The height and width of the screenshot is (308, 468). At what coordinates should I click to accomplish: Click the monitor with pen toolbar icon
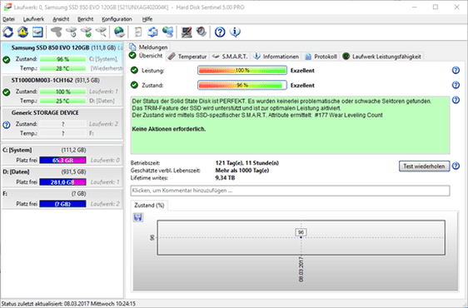(x=187, y=32)
